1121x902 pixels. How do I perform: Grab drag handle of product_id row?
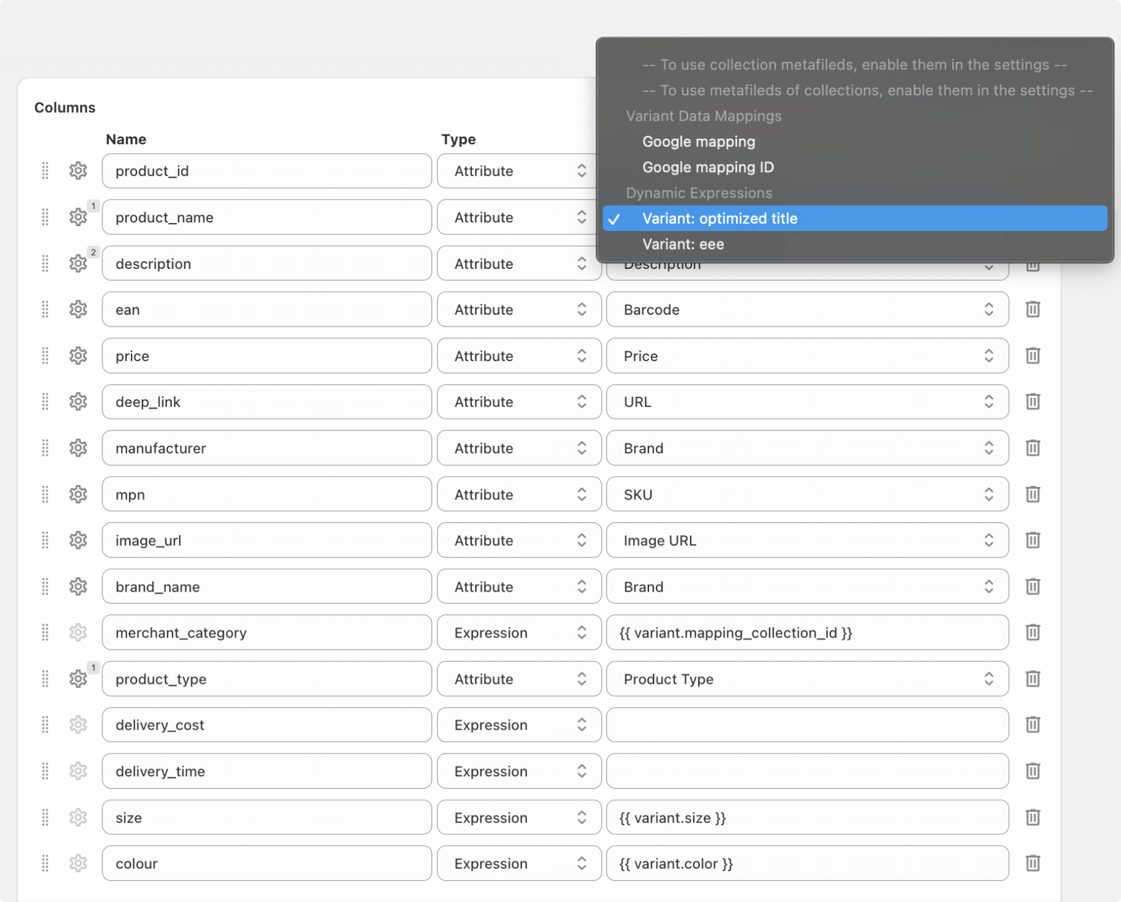pos(45,170)
